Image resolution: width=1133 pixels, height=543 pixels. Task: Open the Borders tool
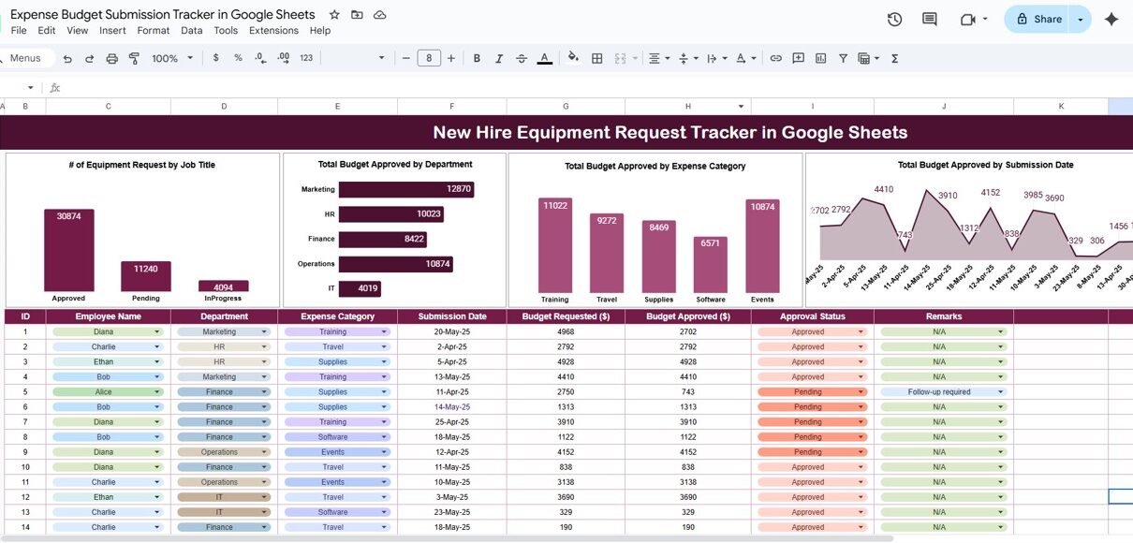pos(596,58)
